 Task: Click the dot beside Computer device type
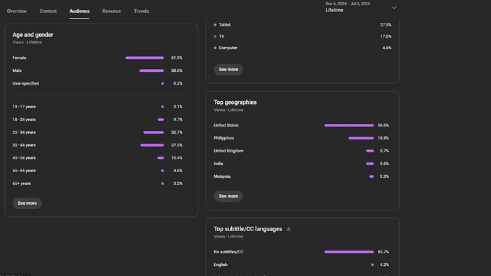tap(215, 48)
